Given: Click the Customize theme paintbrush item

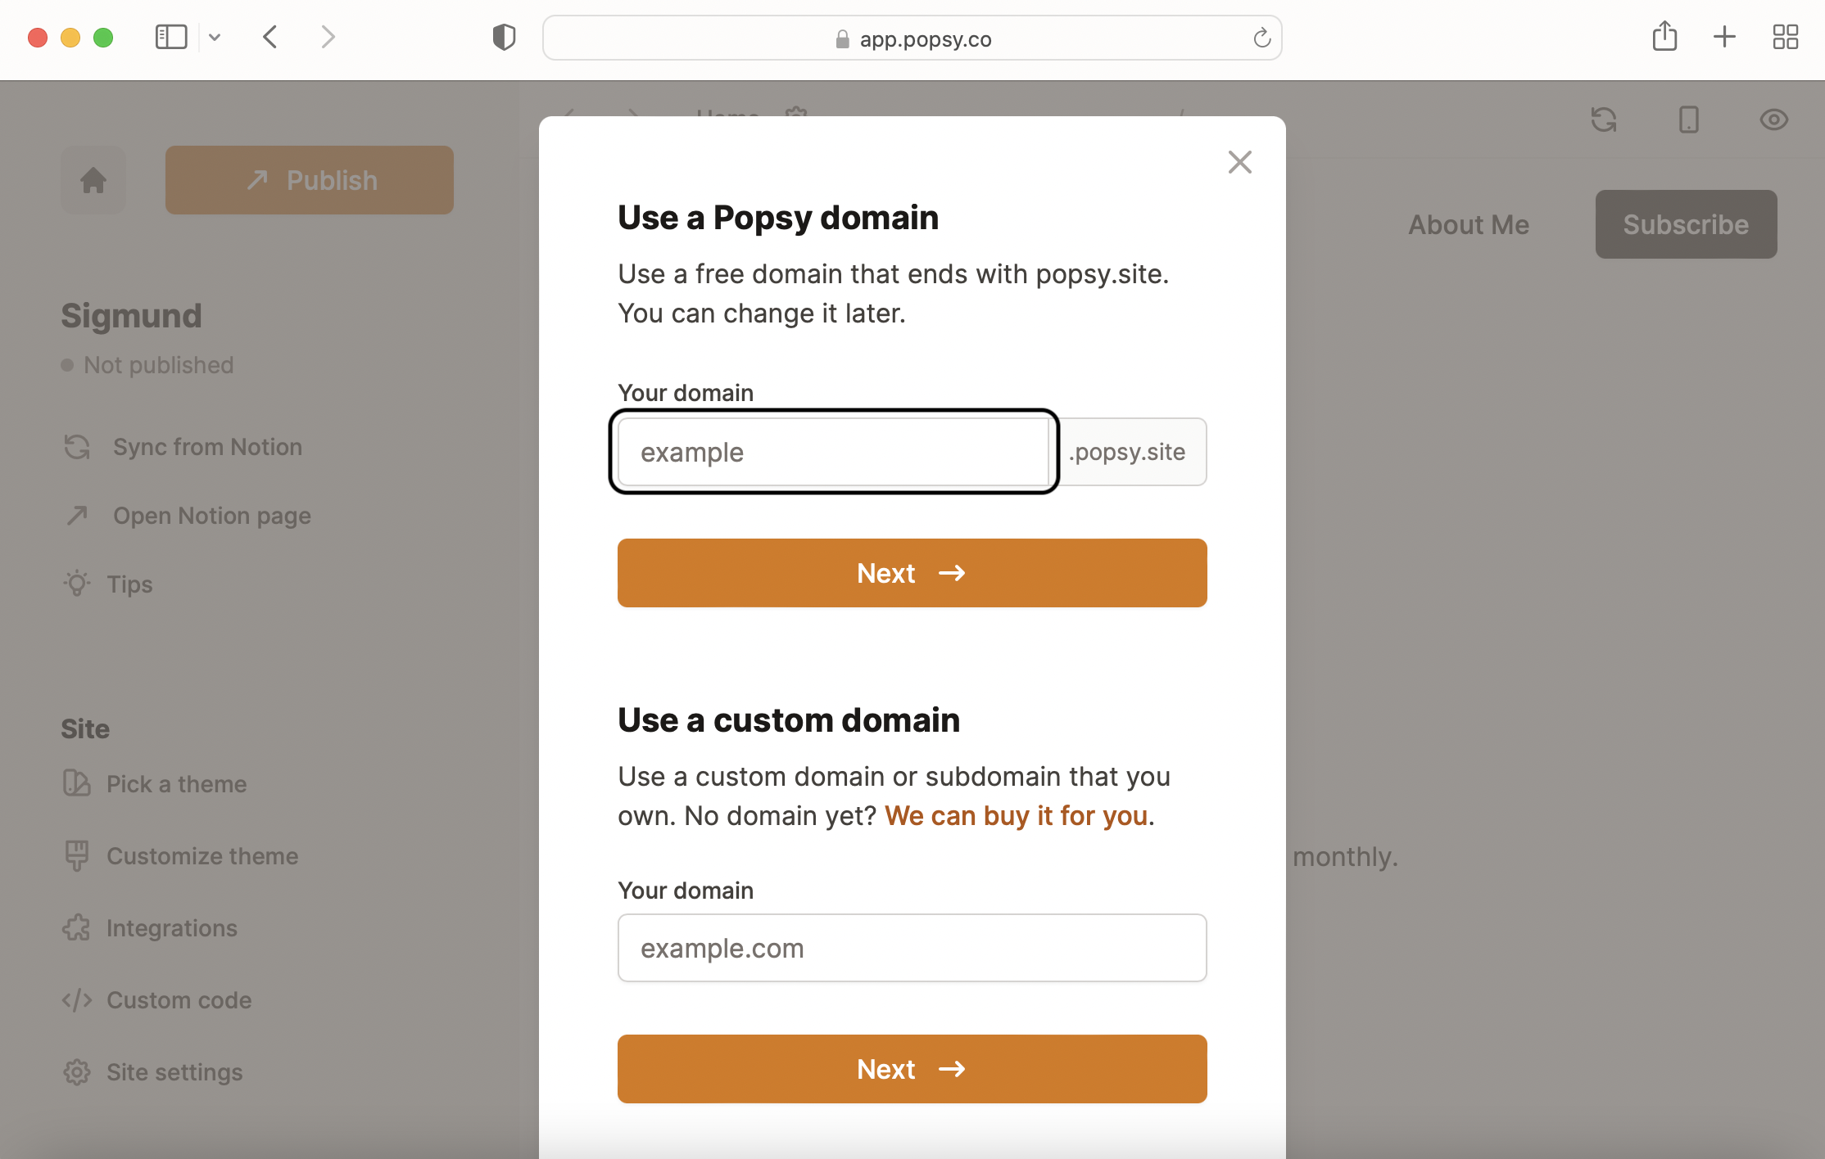Looking at the screenshot, I should (x=202, y=856).
